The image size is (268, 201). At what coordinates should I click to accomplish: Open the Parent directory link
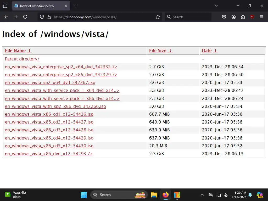[x=22, y=59]
